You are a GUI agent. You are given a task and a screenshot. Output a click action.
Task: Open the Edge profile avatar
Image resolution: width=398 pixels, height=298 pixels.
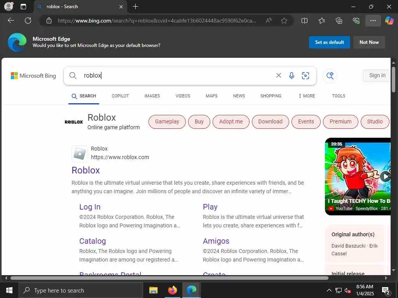pyautogui.click(x=9, y=7)
